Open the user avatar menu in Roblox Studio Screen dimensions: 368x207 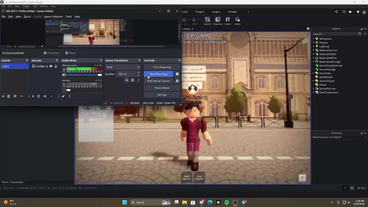point(364,12)
